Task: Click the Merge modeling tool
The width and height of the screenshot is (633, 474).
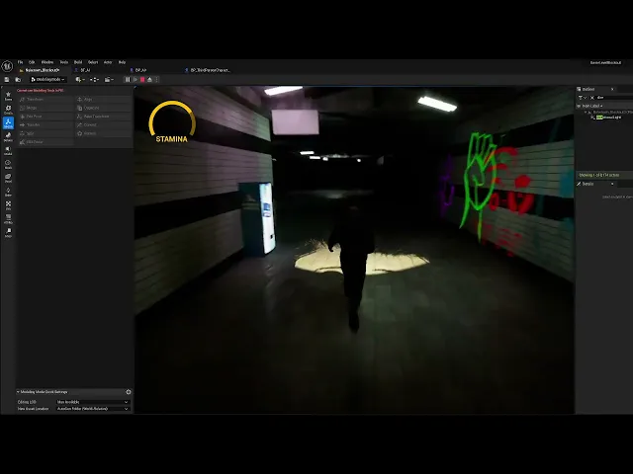Action: pyautogui.click(x=45, y=108)
